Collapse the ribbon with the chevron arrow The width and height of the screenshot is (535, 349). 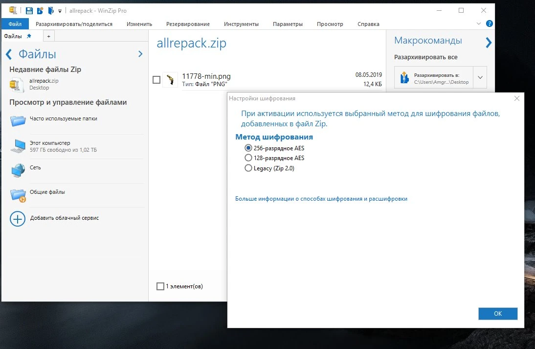[x=479, y=23]
